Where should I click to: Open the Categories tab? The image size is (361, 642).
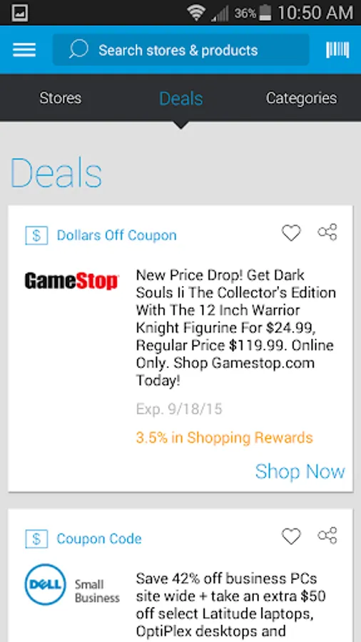(302, 98)
